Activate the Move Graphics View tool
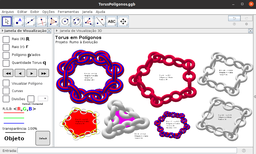This screenshot has width=256, height=154. point(123,21)
